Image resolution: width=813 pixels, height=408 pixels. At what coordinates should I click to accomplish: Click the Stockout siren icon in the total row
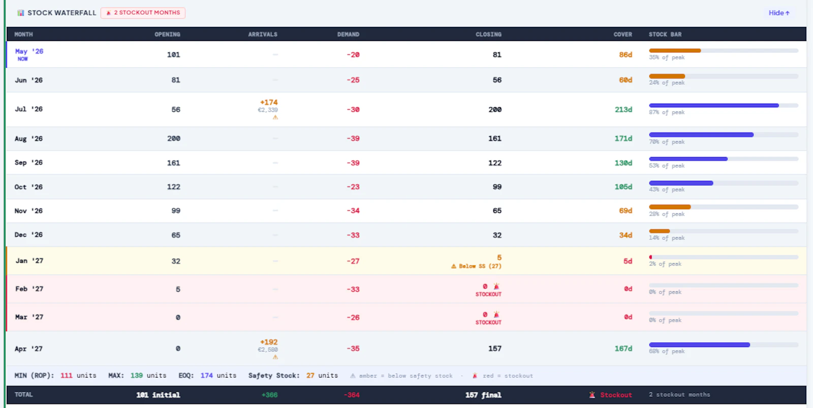pyautogui.click(x=592, y=395)
